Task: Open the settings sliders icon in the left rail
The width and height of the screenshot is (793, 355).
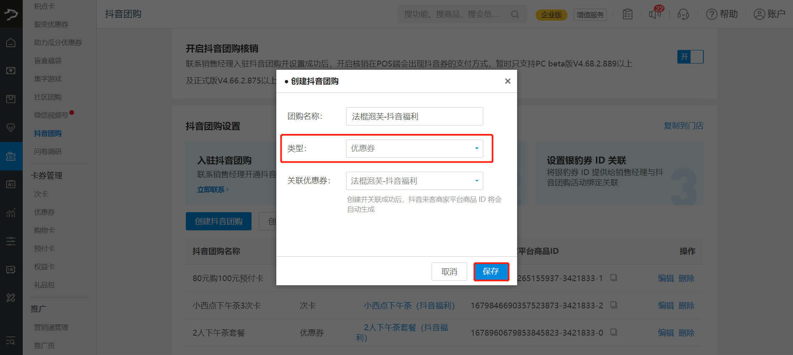Action: [x=11, y=241]
